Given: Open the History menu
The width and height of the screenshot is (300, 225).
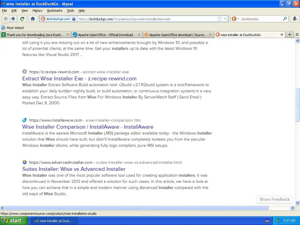Looking at the screenshot, I should pyautogui.click(x=37, y=11).
